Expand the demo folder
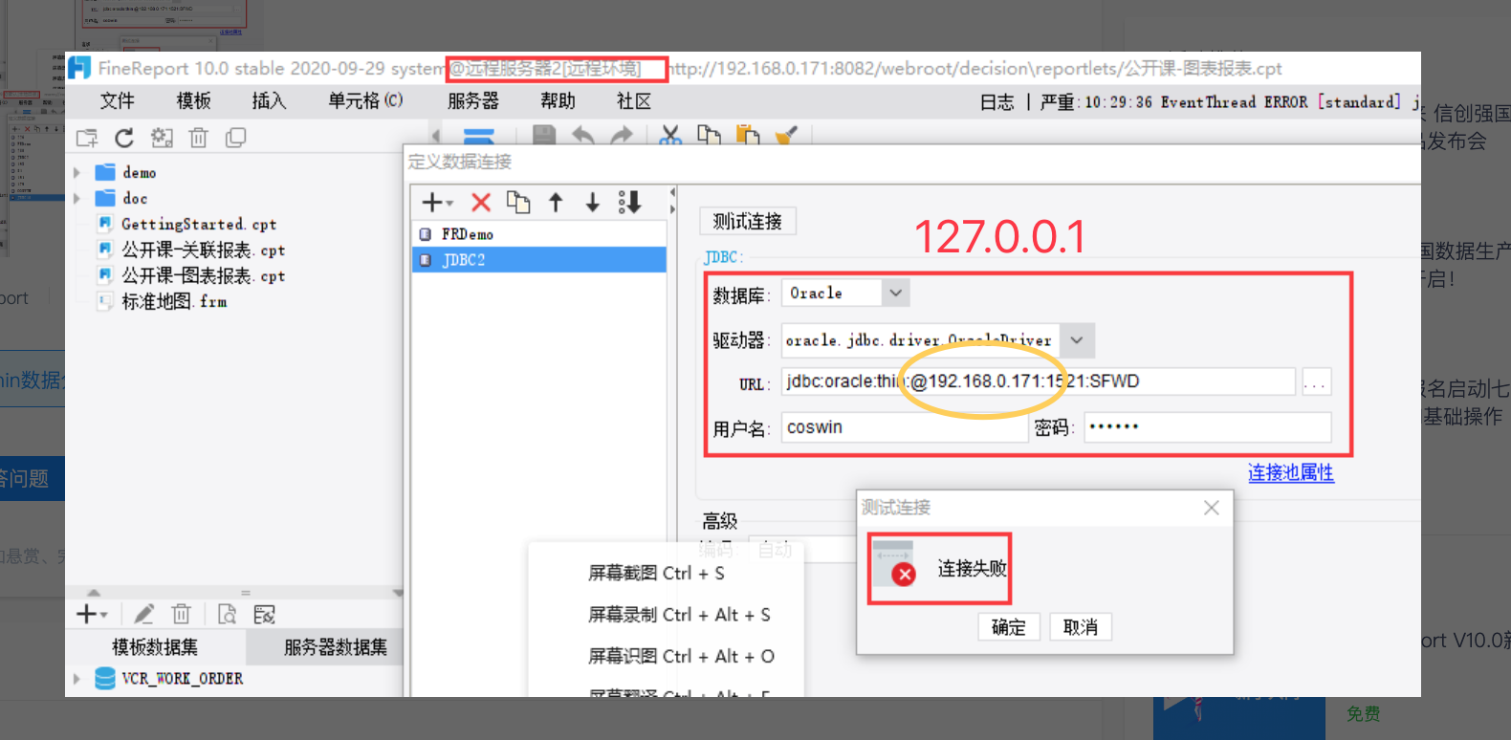Viewport: 1511px width, 740px height. (x=77, y=173)
